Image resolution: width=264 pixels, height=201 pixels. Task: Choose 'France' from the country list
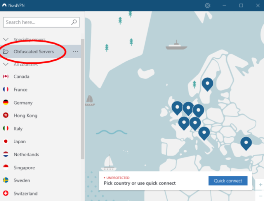click(x=21, y=89)
